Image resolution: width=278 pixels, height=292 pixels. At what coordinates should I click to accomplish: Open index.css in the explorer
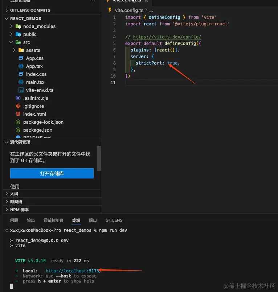pos(36,74)
